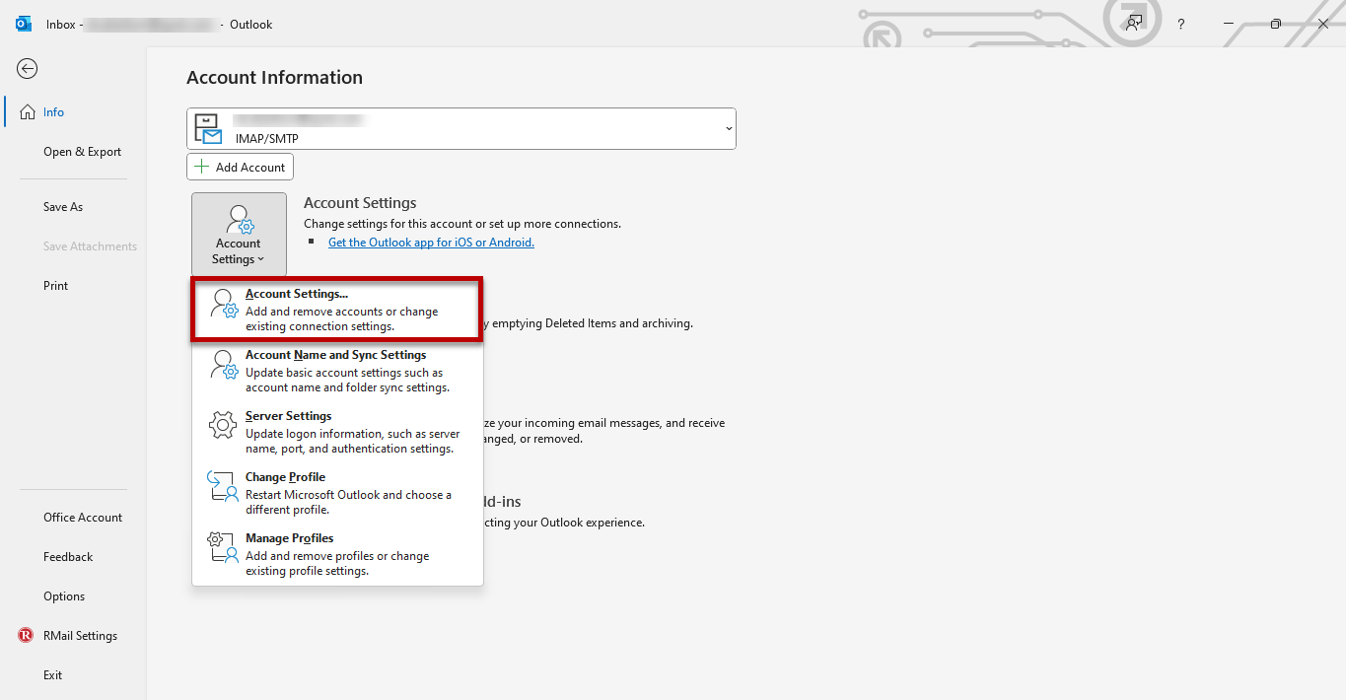Image resolution: width=1346 pixels, height=700 pixels.
Task: Switch to Open & Export section
Action: [x=82, y=151]
